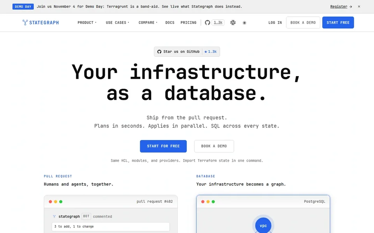
Task: Click the Register link in the banner
Action: point(341,7)
